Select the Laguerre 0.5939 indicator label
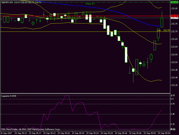The height and width of the screenshot is (135, 179). click(9, 96)
